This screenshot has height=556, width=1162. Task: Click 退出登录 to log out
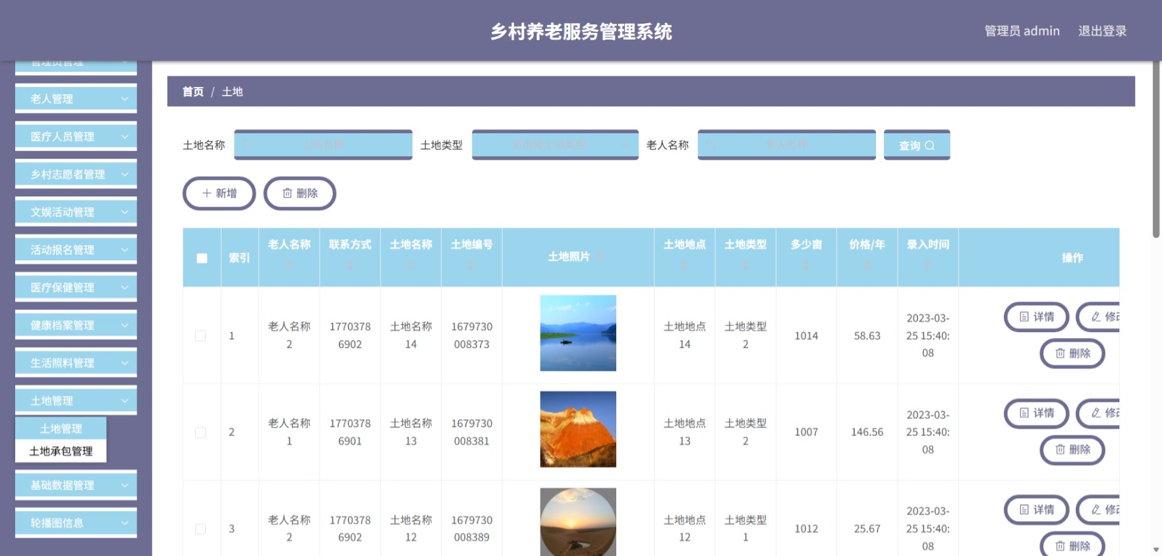pos(1102,31)
